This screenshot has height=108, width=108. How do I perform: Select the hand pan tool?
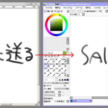click(55, 56)
